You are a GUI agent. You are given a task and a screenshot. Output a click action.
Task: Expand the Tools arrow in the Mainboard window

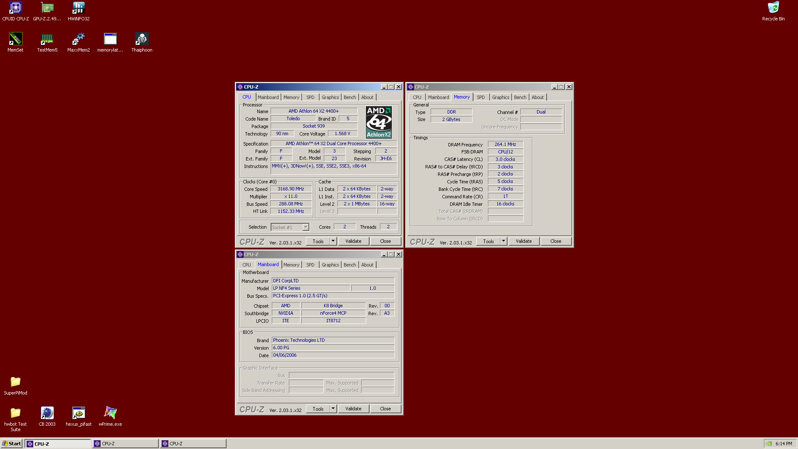[x=333, y=409]
